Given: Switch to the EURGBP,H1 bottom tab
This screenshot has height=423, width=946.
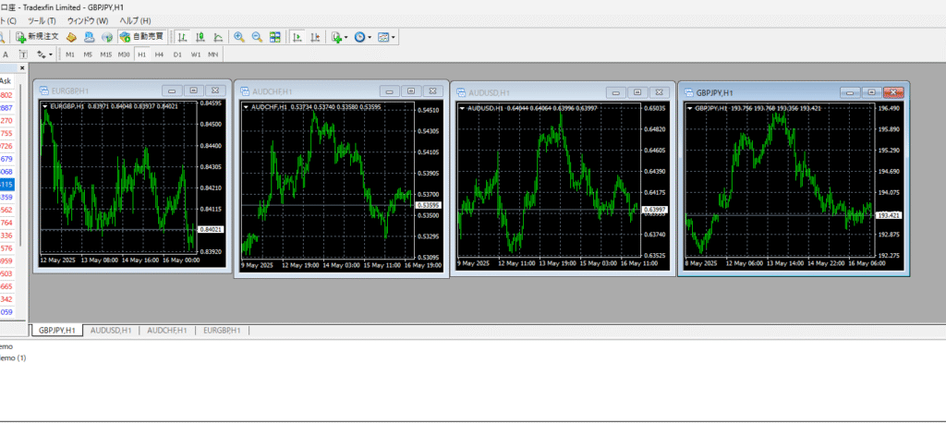Looking at the screenshot, I should point(222,330).
